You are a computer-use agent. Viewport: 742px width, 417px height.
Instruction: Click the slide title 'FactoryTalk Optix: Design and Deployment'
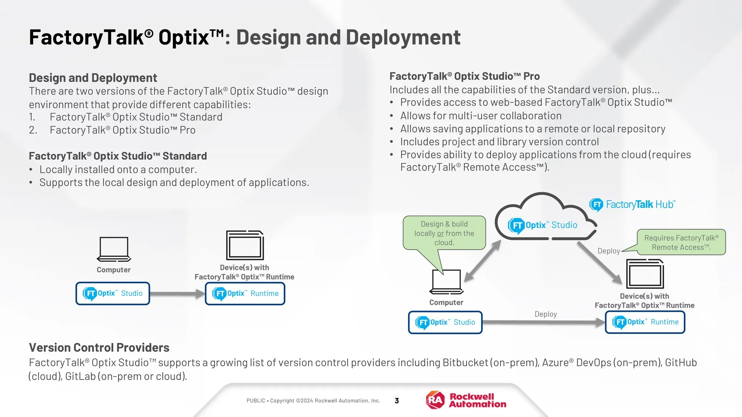point(244,37)
